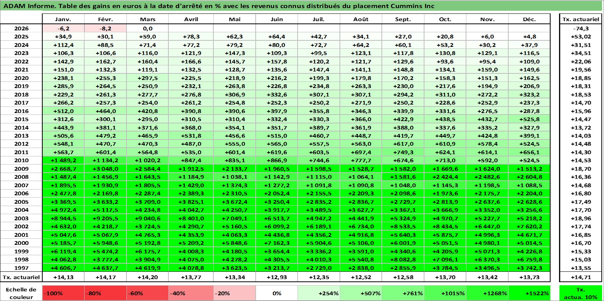This screenshot has width=604, height=301.
Task: Select the -6,2 cell for January 2026
Action: tap(63, 28)
